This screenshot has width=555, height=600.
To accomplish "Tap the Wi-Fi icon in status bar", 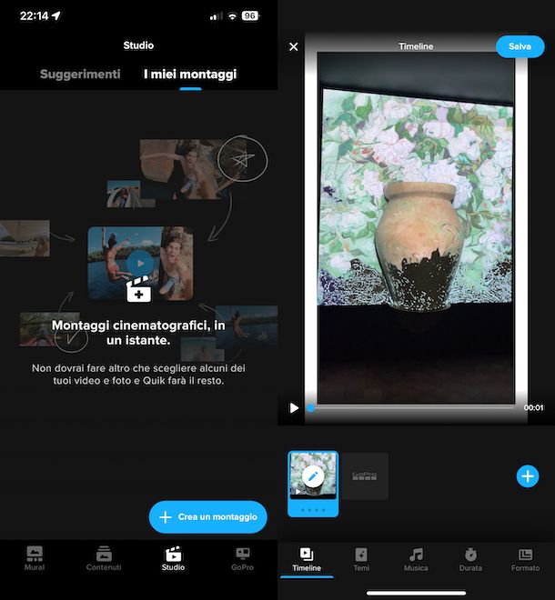I will 232,16.
